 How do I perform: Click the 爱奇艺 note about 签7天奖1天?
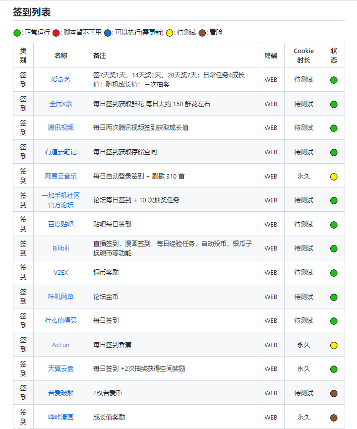click(x=169, y=80)
